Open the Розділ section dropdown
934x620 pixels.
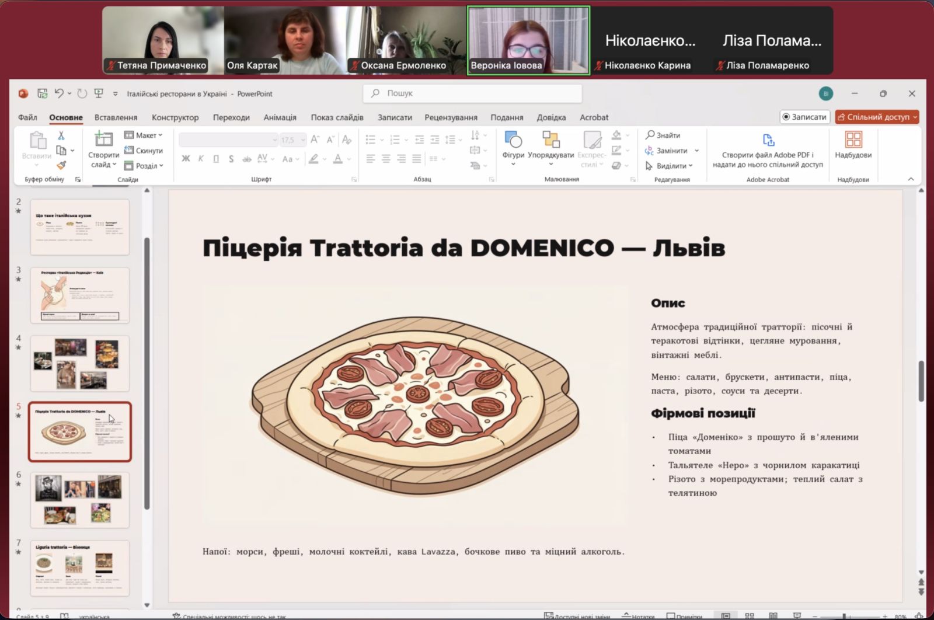pos(144,166)
